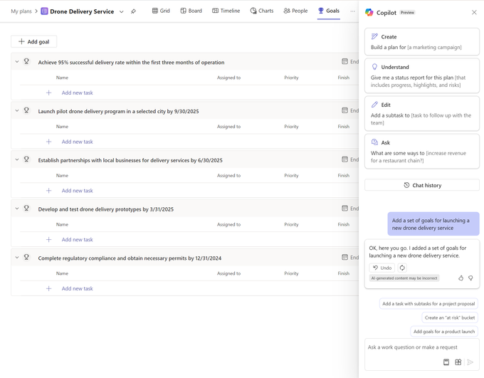Click AI-generated content may be incorrect label
The height and width of the screenshot is (378, 484).
pyautogui.click(x=404, y=278)
